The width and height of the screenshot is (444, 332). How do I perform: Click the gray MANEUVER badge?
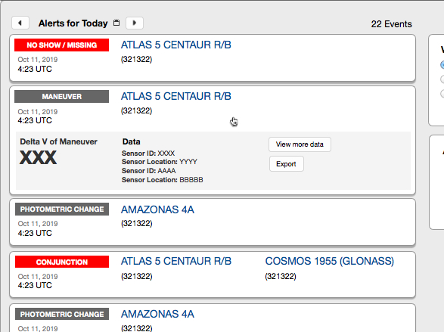pyautogui.click(x=62, y=97)
